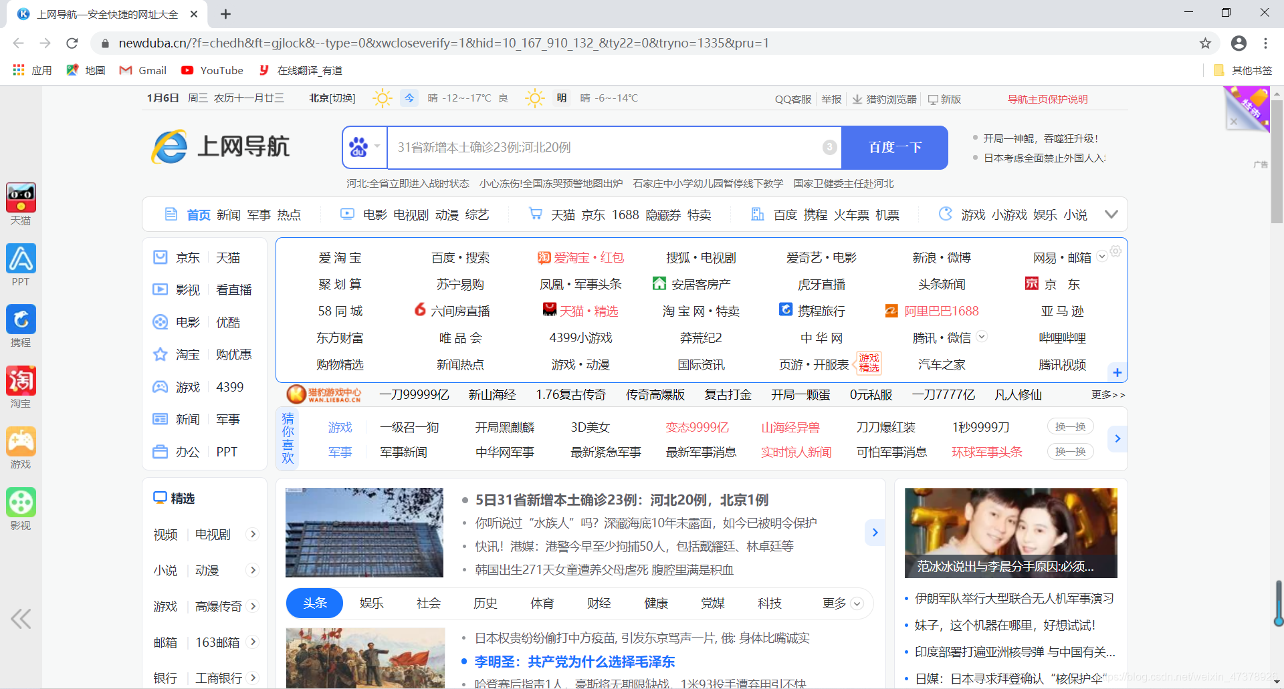Collapse the left sidebar with double-arrow icon
1284x689 pixels.
coord(21,619)
